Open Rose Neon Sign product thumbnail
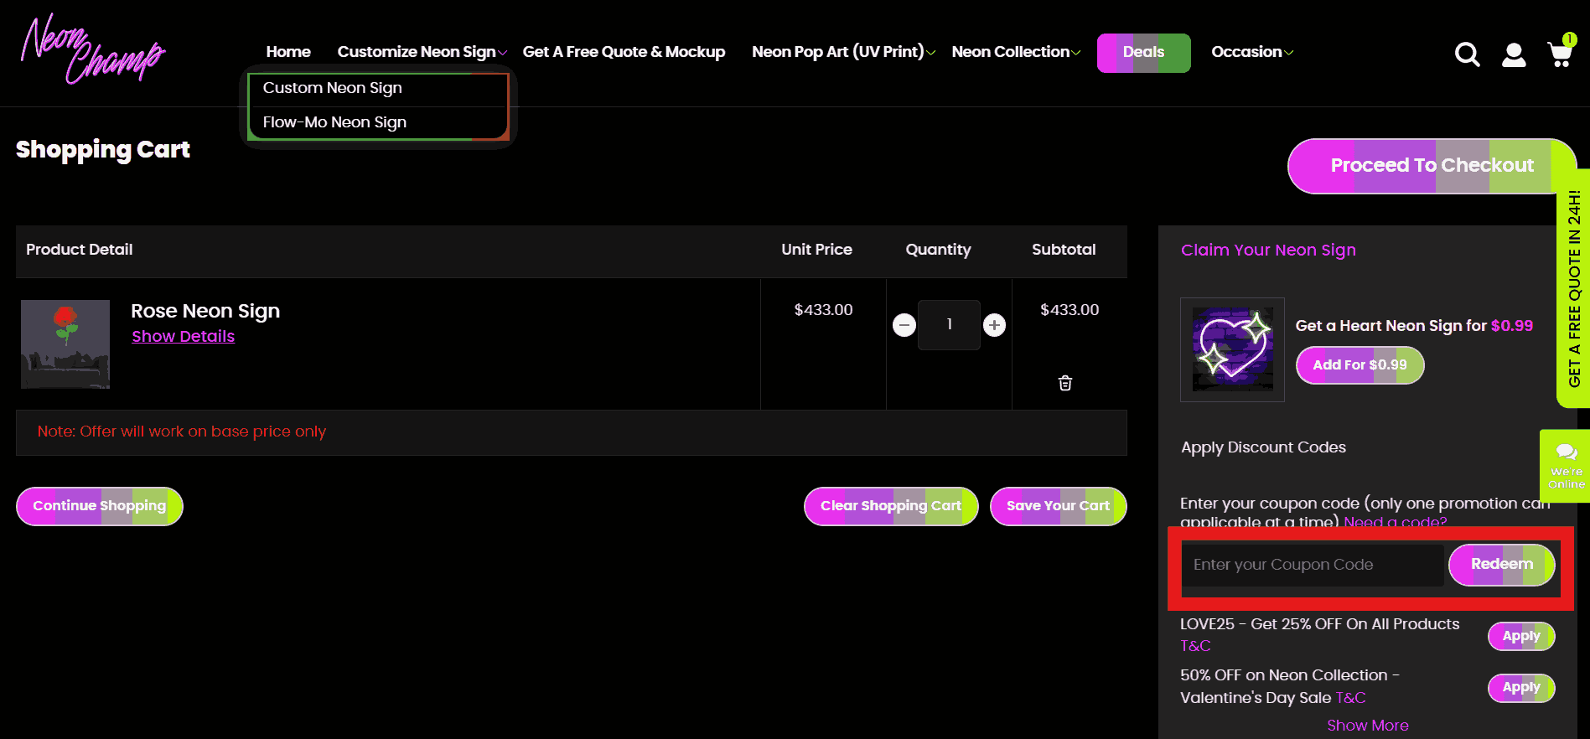 [x=65, y=344]
